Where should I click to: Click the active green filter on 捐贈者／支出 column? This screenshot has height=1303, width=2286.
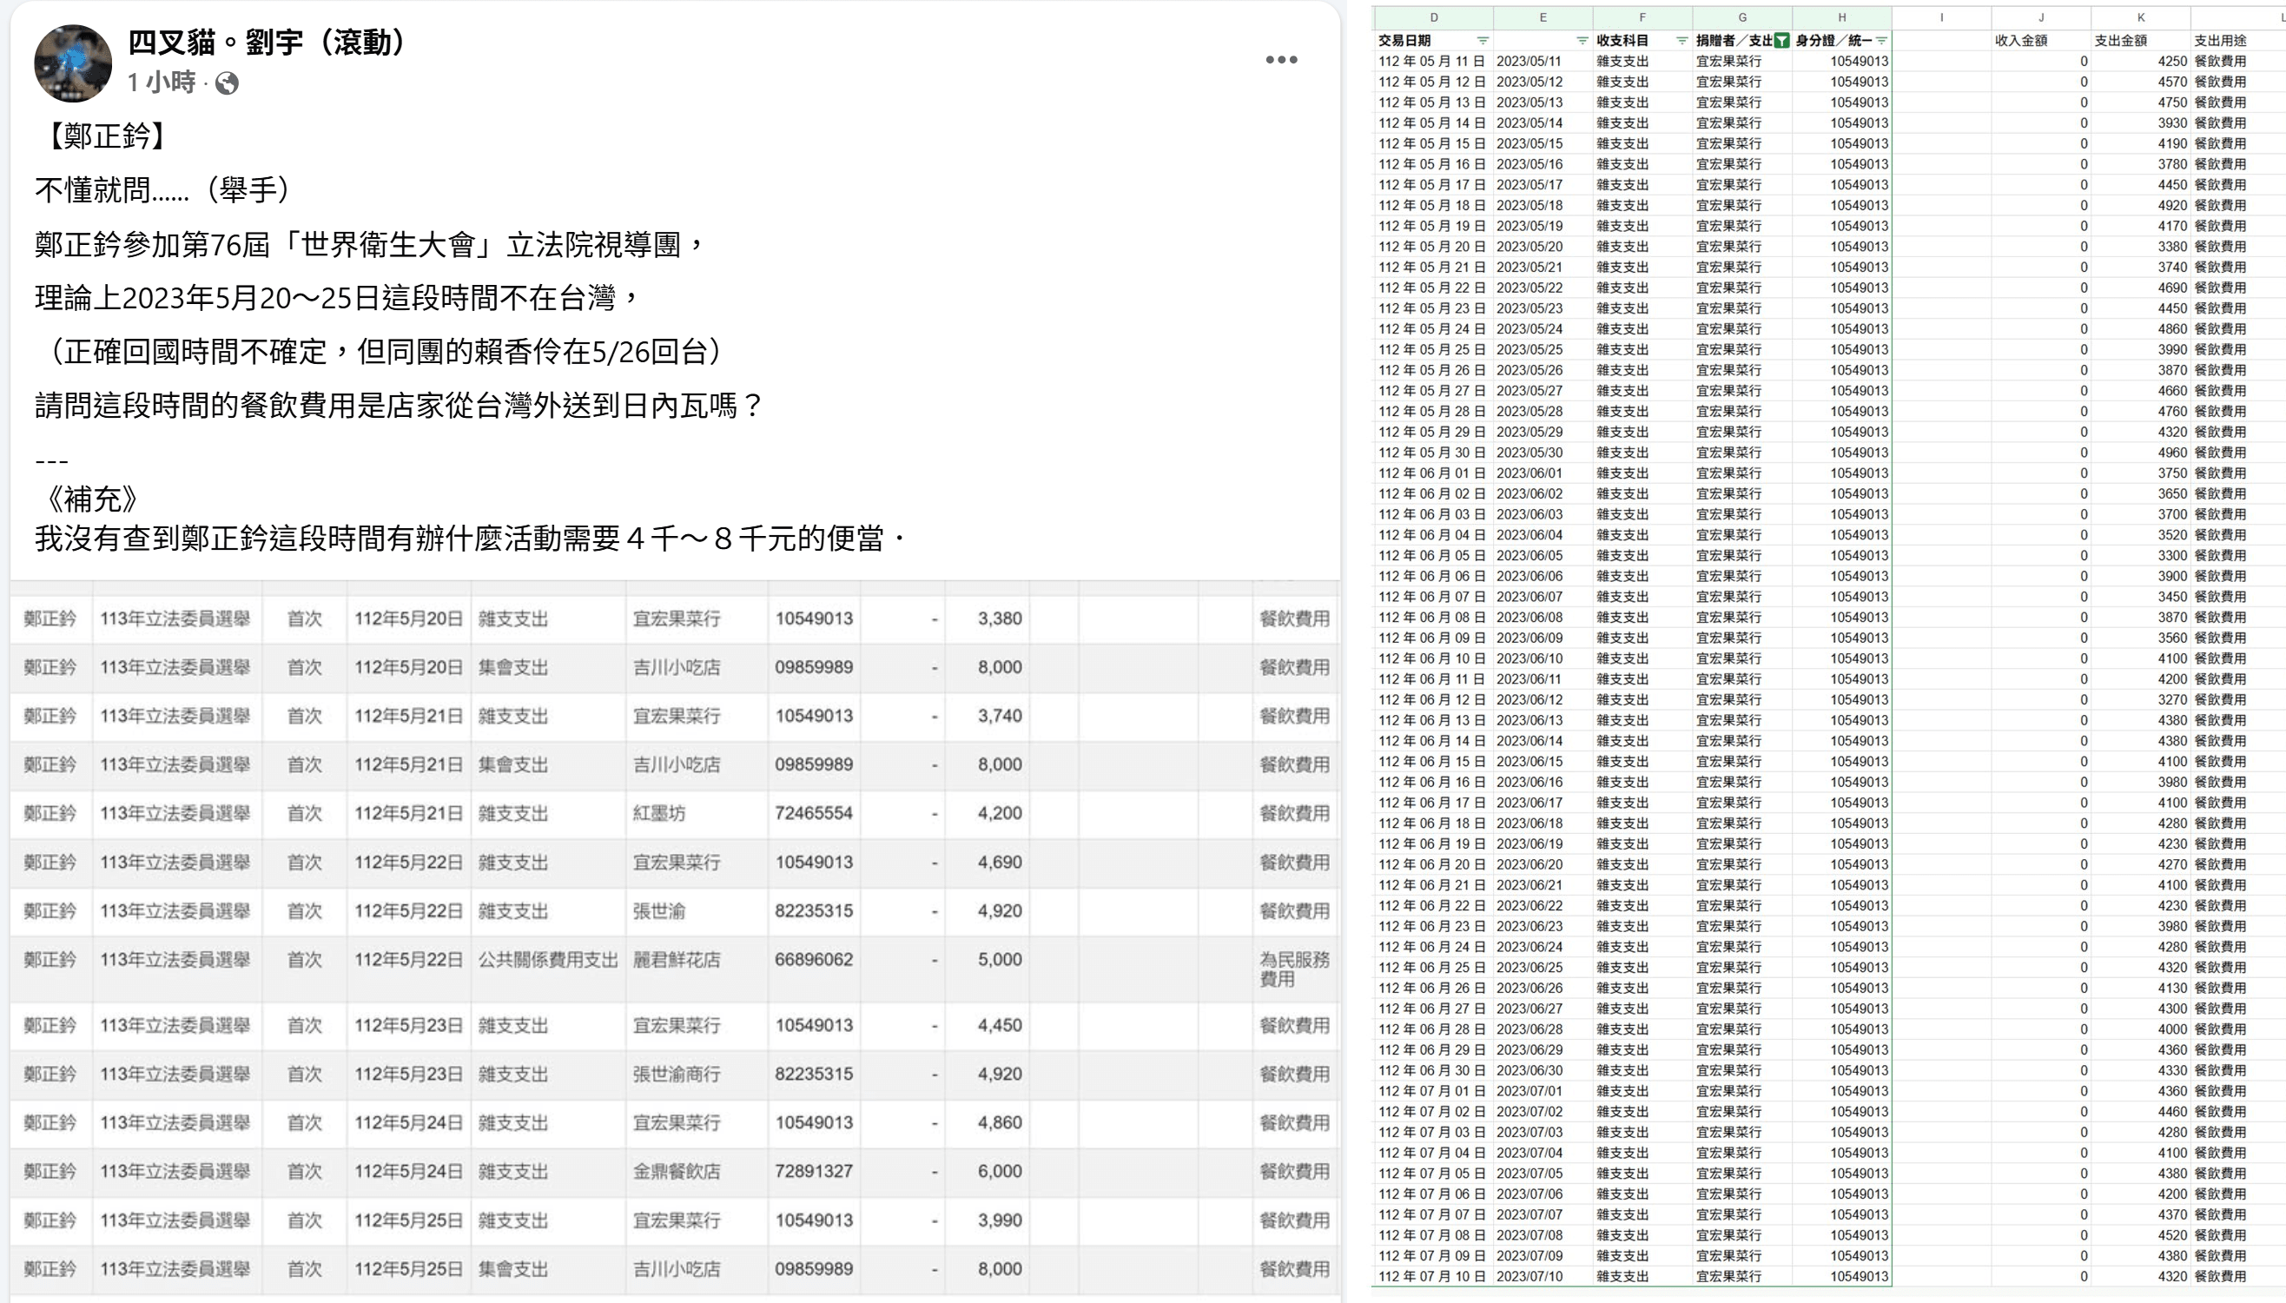coord(1782,40)
